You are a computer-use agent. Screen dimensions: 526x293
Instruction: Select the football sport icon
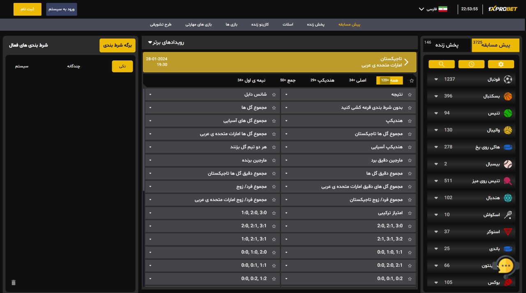click(508, 79)
